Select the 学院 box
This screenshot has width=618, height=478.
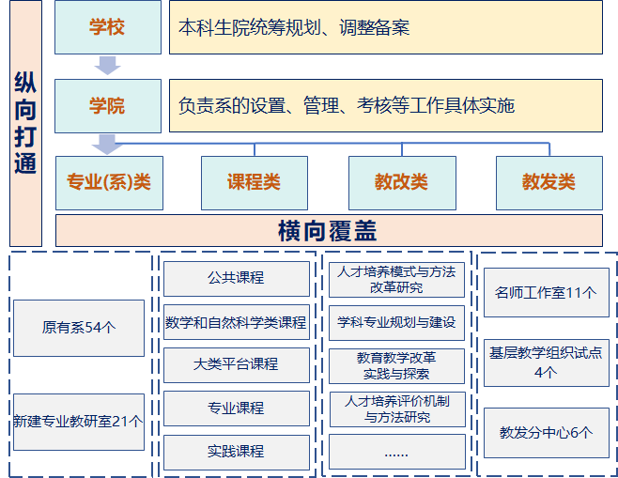pyautogui.click(x=107, y=106)
